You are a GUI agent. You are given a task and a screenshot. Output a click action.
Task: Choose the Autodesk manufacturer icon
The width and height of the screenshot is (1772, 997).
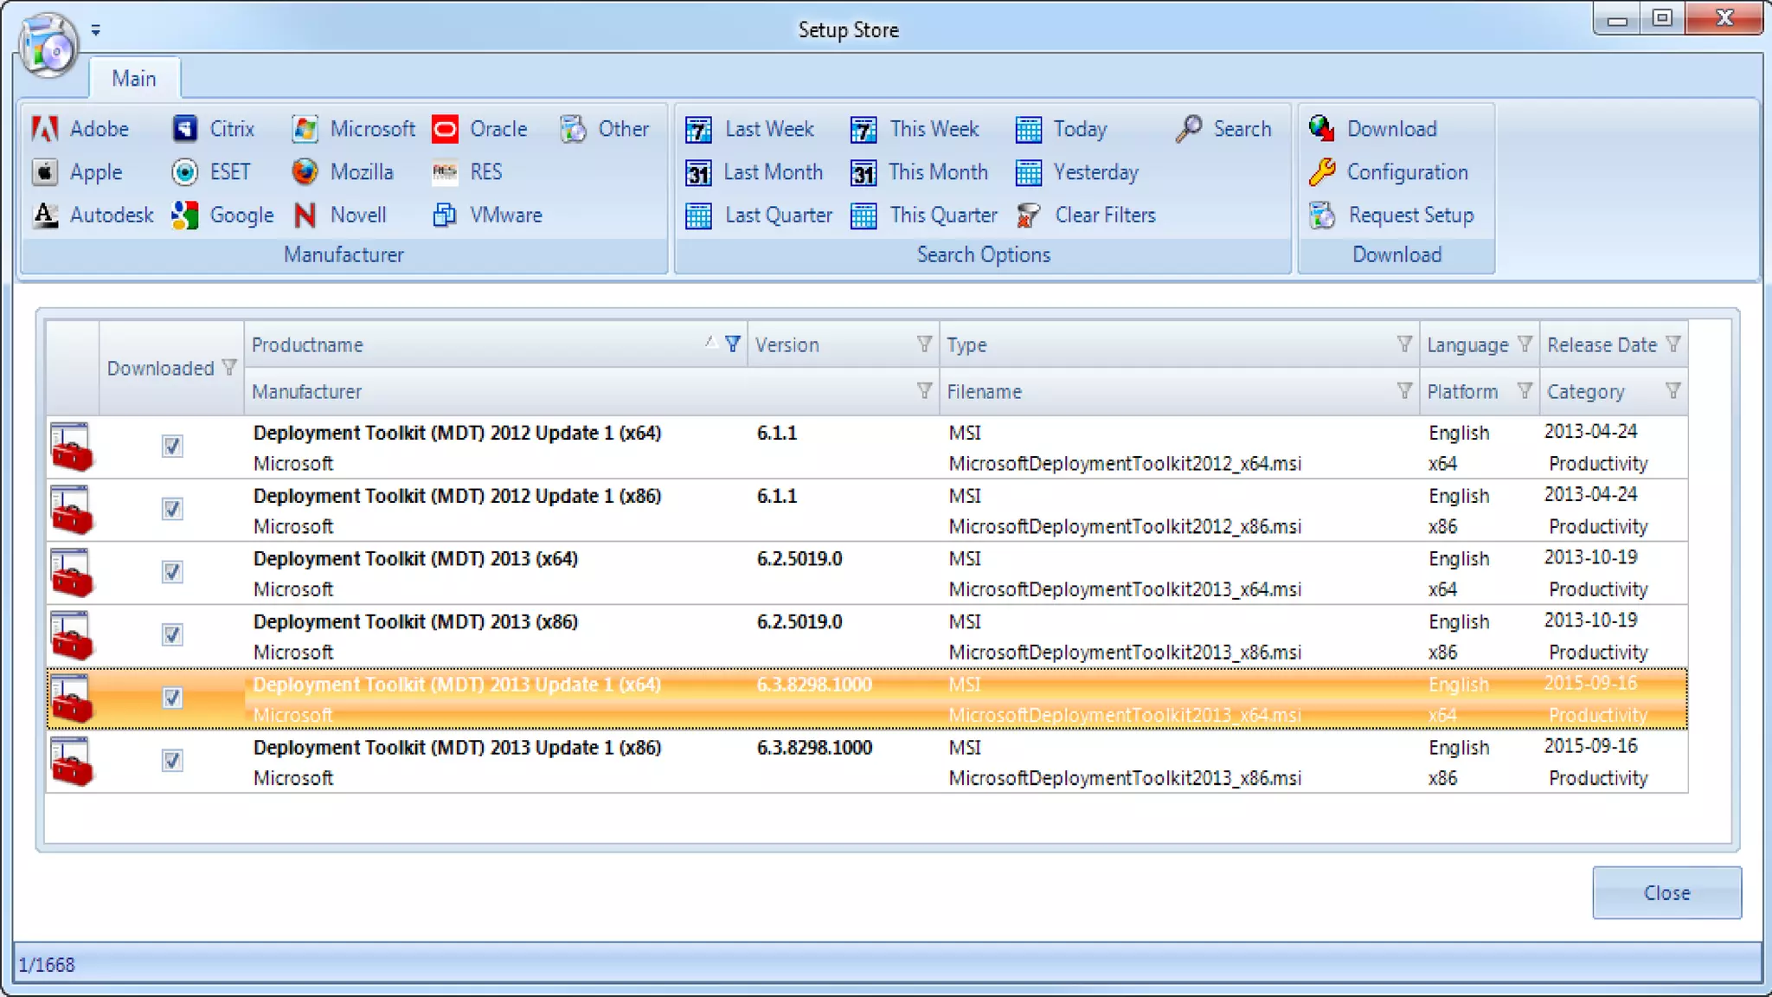tap(45, 215)
